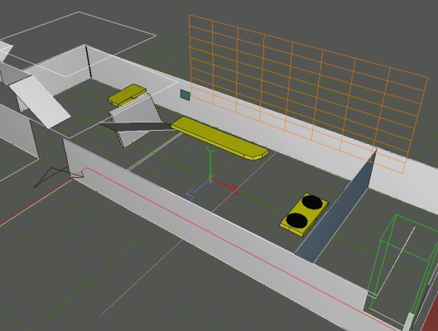Viewport: 438px width, 331px height.
Task: Select the yellow dual-fan unit base
Action: pos(304,215)
